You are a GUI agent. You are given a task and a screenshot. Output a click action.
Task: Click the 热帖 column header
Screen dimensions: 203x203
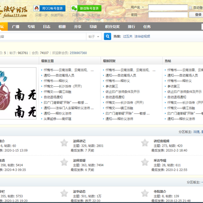coord(168,61)
